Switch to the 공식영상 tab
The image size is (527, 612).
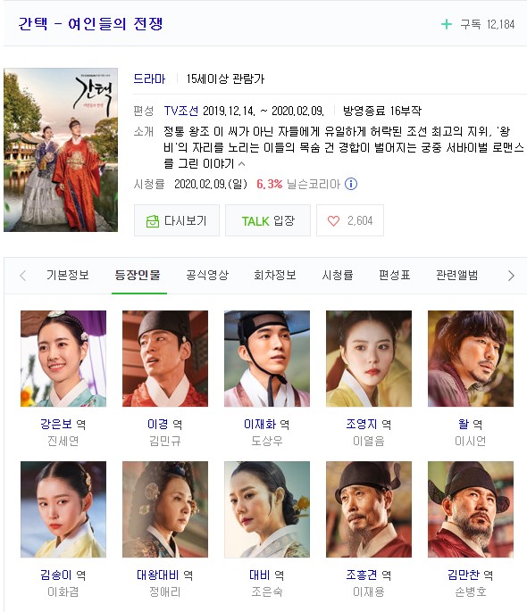coord(207,275)
